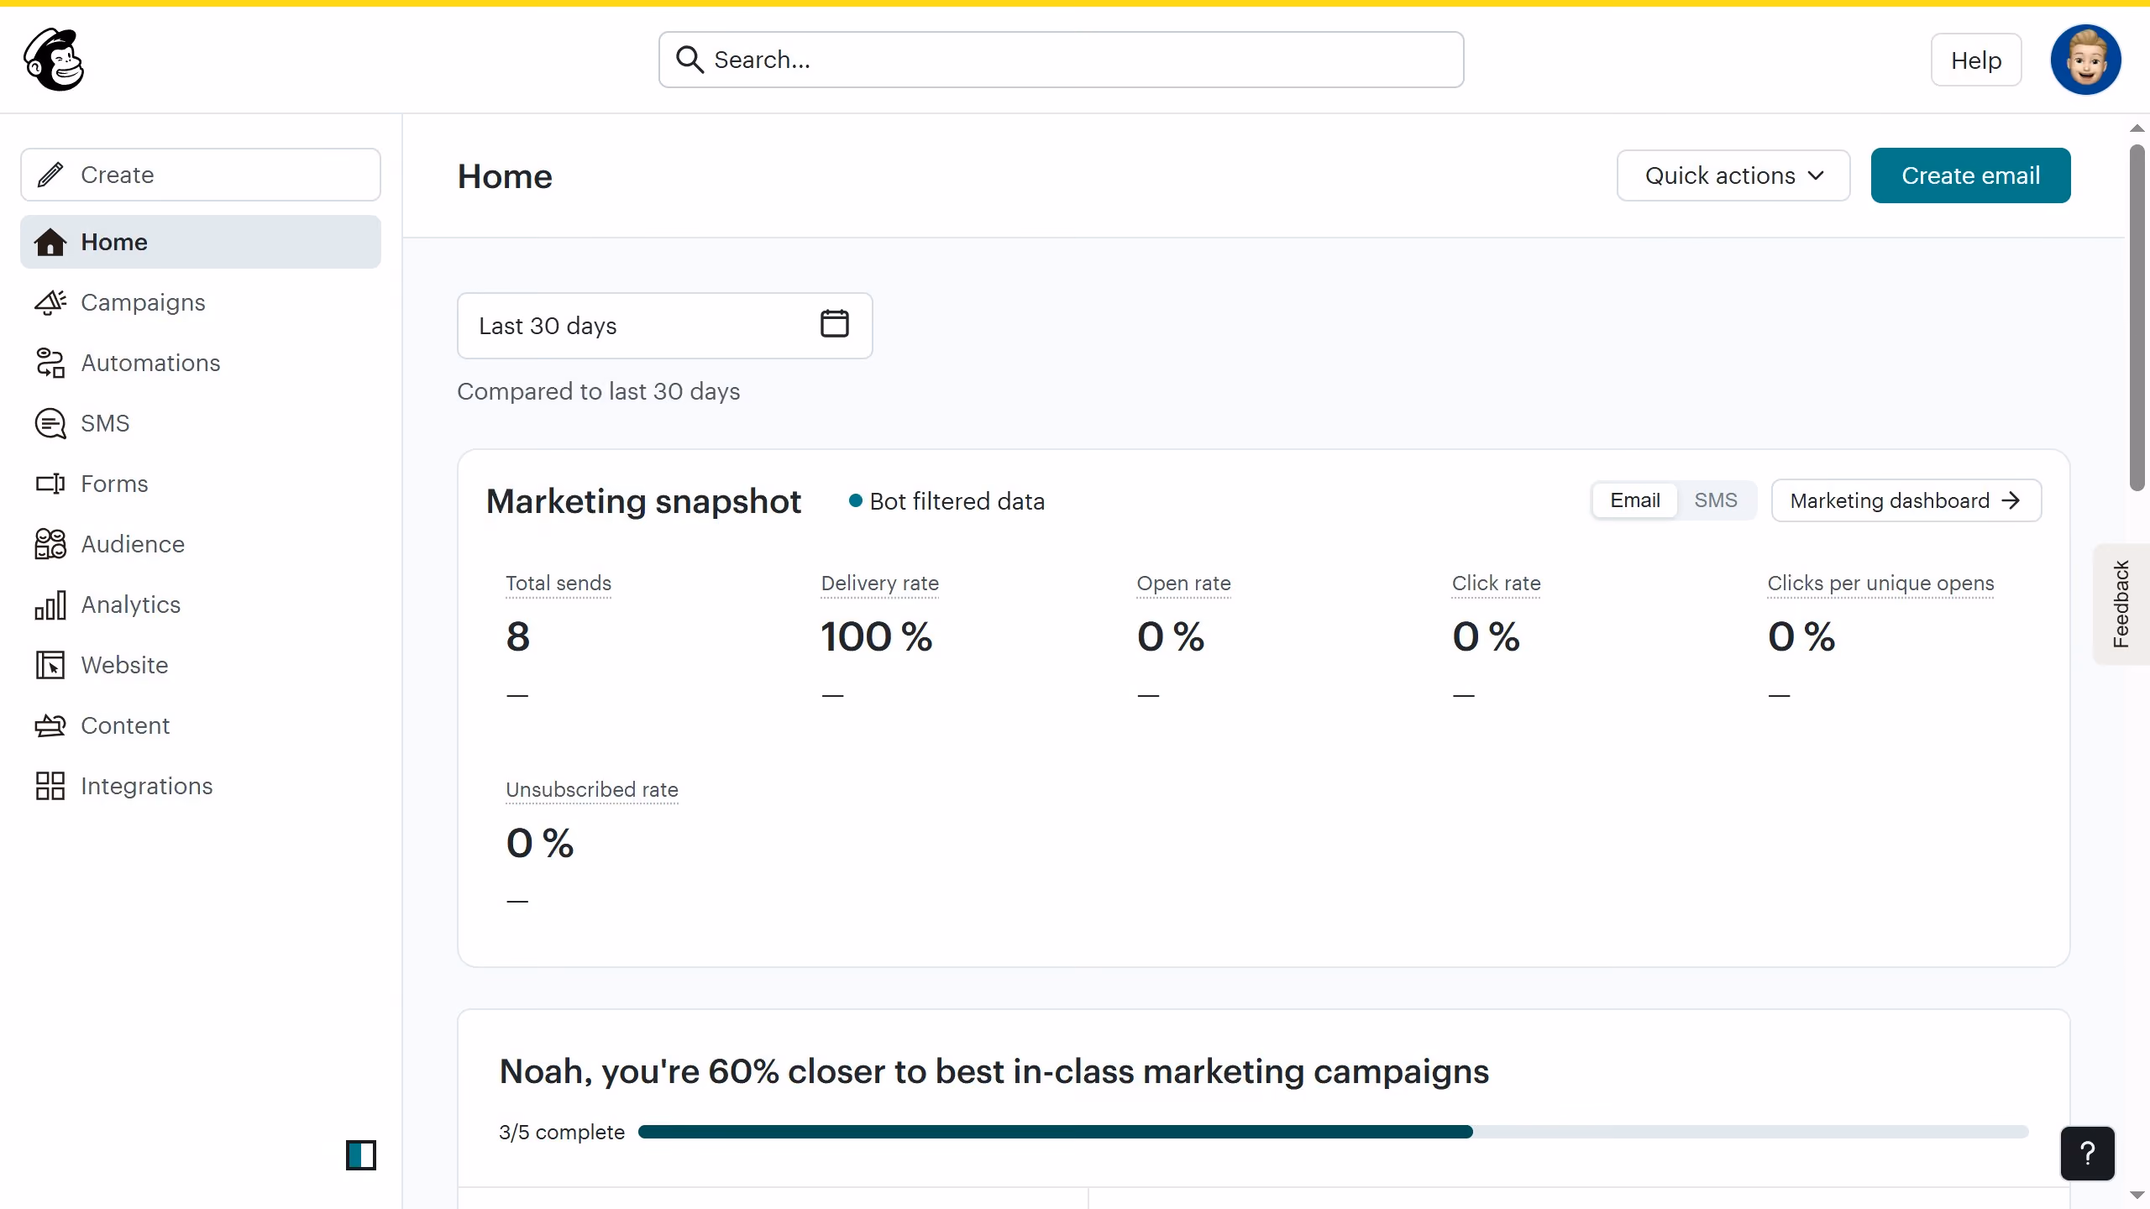
Task: Open the calendar date picker icon
Action: click(x=835, y=324)
